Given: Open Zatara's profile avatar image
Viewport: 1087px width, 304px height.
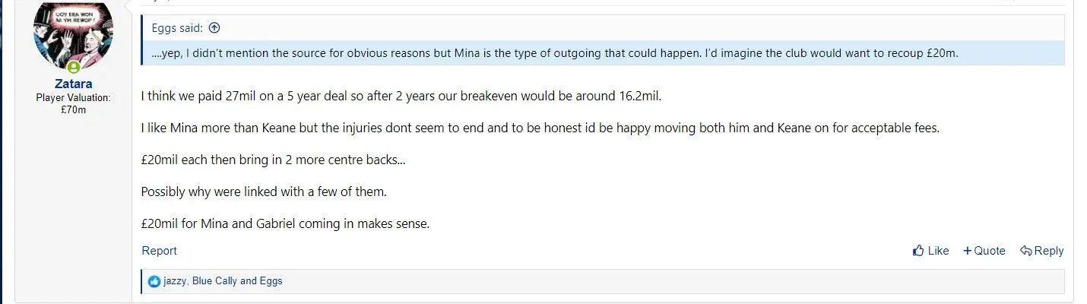Looking at the screenshot, I should [x=73, y=34].
